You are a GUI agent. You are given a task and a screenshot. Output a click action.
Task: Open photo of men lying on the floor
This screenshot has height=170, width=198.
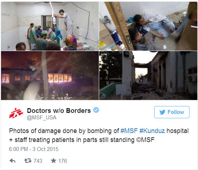pyautogui.click(x=148, y=26)
